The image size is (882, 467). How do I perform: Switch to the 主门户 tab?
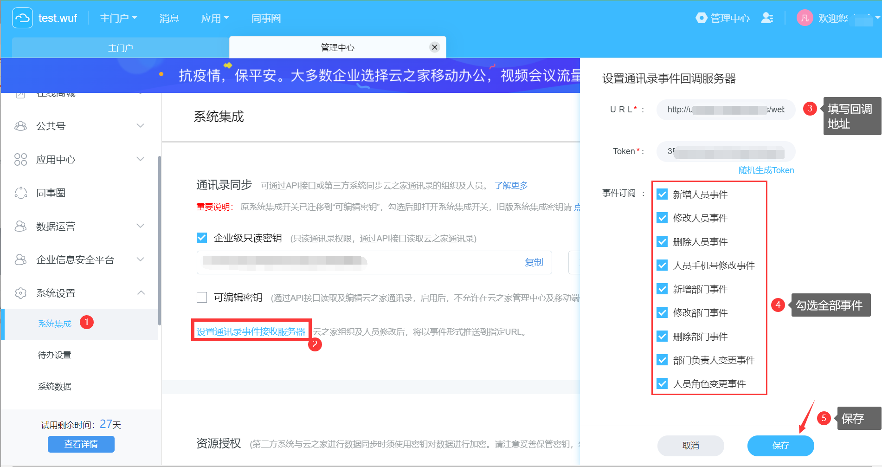tap(121, 48)
